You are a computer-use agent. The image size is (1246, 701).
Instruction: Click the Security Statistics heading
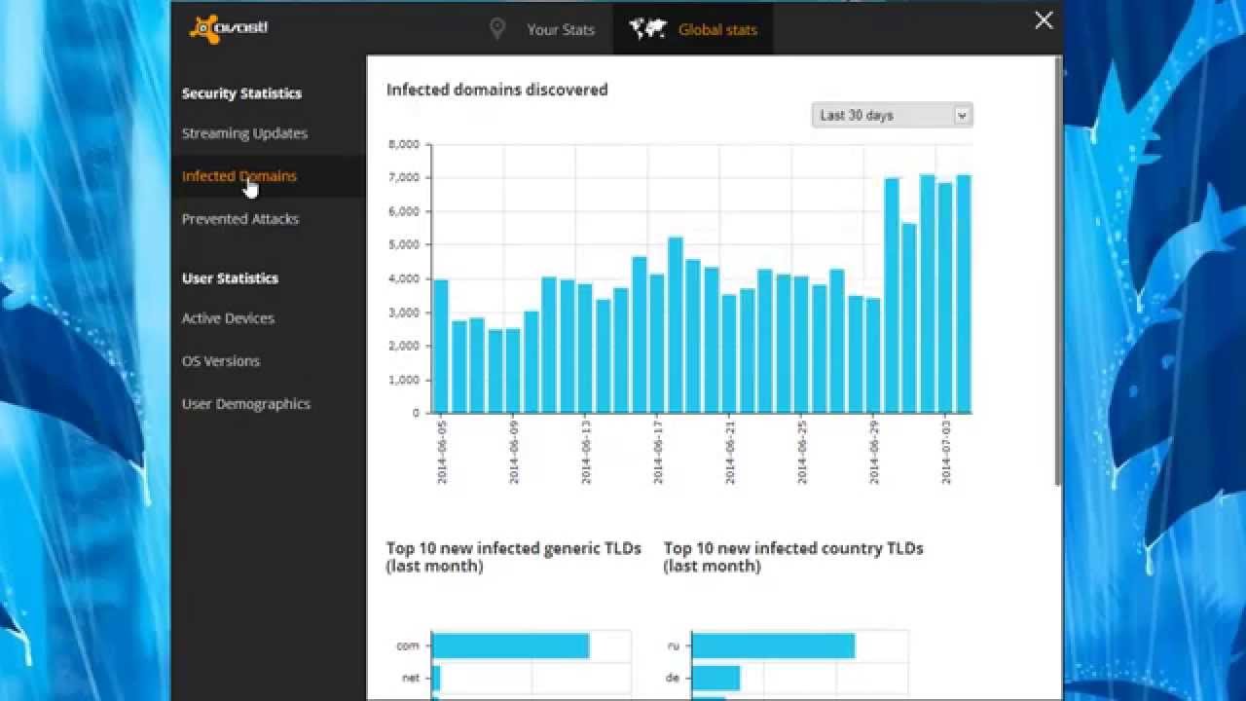coord(241,93)
